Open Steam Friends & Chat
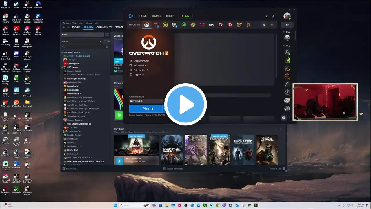 coord(277,169)
